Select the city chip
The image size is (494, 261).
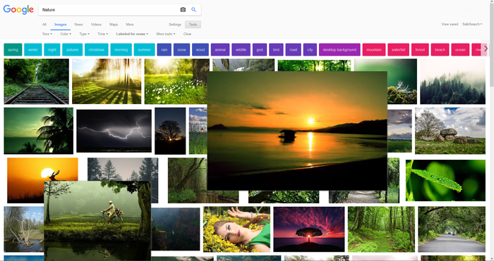pos(310,50)
